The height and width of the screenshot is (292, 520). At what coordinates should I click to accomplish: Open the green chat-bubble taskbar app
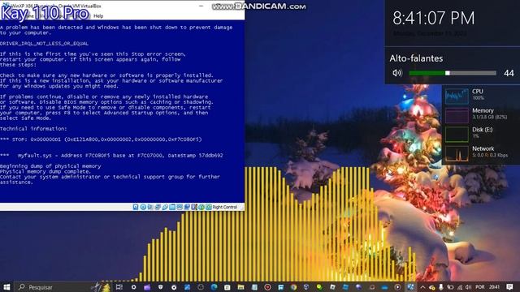[319, 287]
